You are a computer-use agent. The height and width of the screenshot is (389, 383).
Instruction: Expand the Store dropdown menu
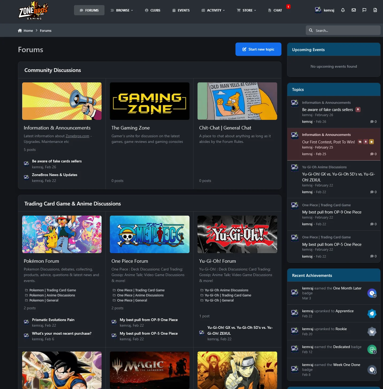pyautogui.click(x=246, y=10)
